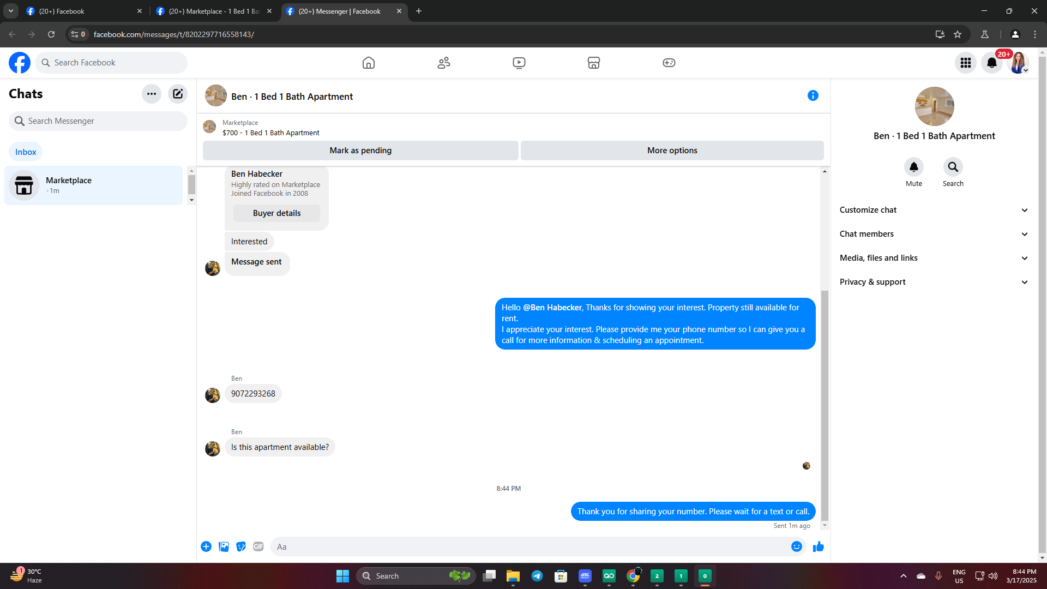Open the emoji picker
Image resolution: width=1047 pixels, height=589 pixels.
[797, 546]
